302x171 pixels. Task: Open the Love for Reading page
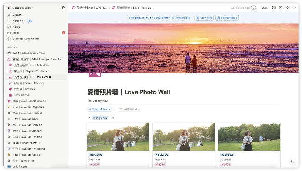coord(27,137)
